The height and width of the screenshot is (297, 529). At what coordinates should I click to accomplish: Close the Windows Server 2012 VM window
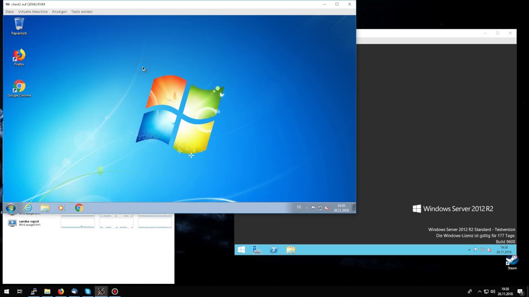[x=510, y=33]
